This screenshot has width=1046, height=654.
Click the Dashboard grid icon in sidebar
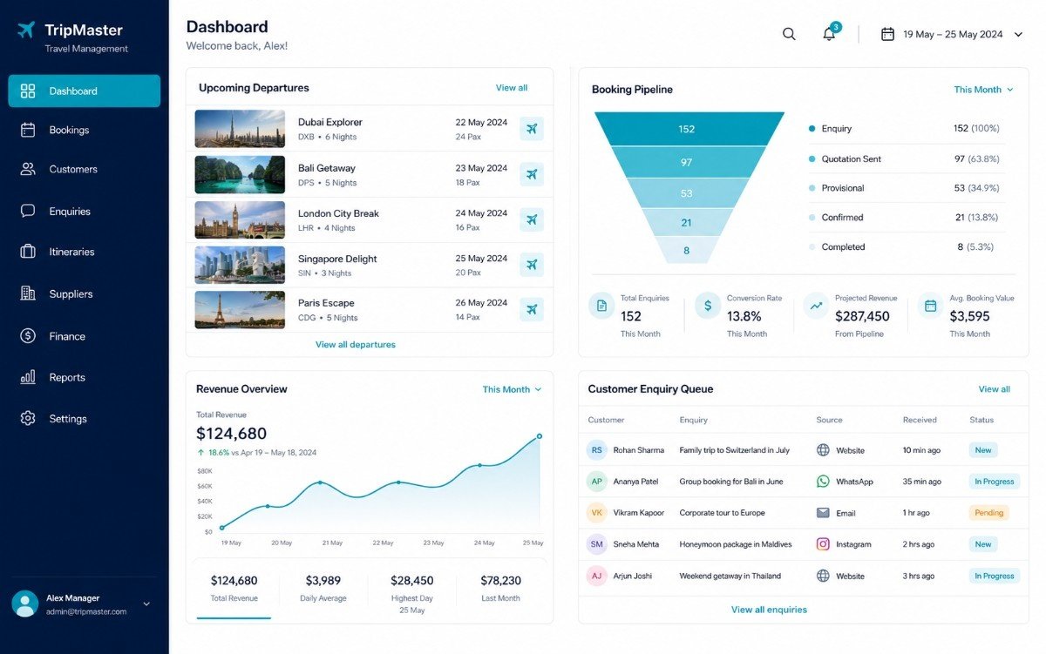28,91
